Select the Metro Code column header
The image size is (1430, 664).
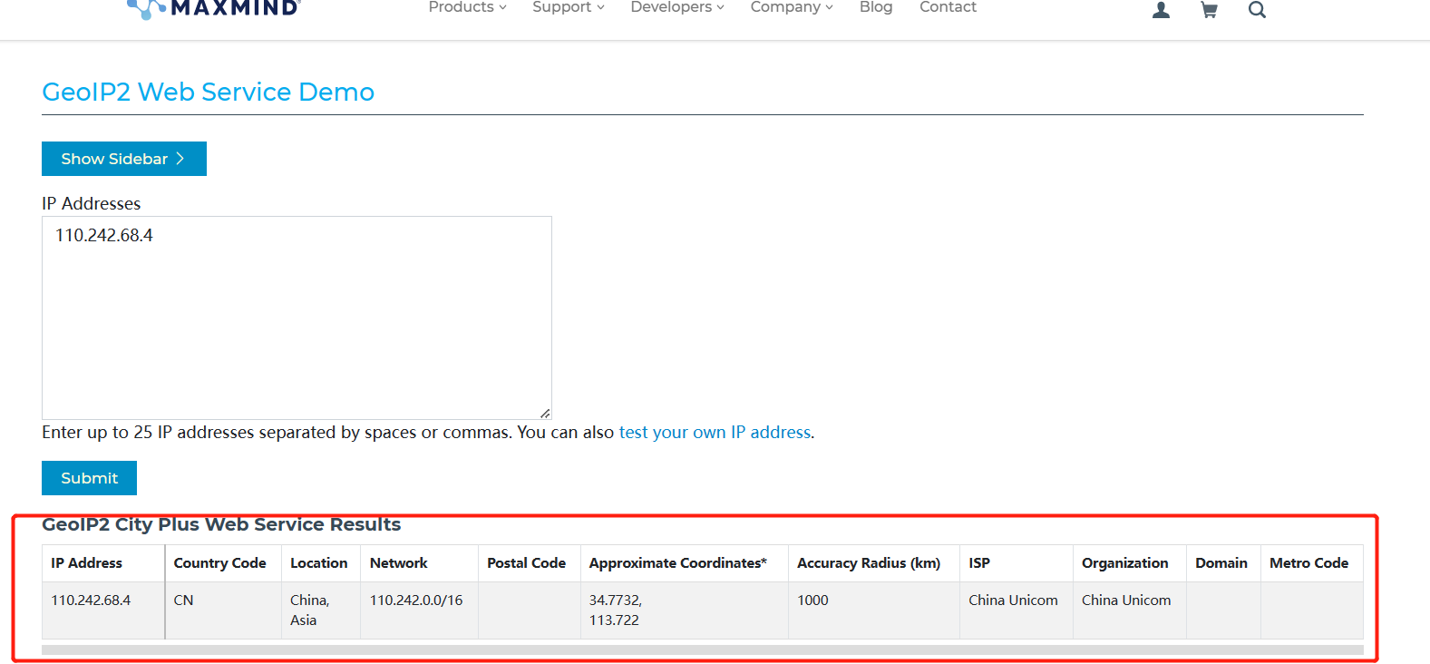pos(1312,563)
